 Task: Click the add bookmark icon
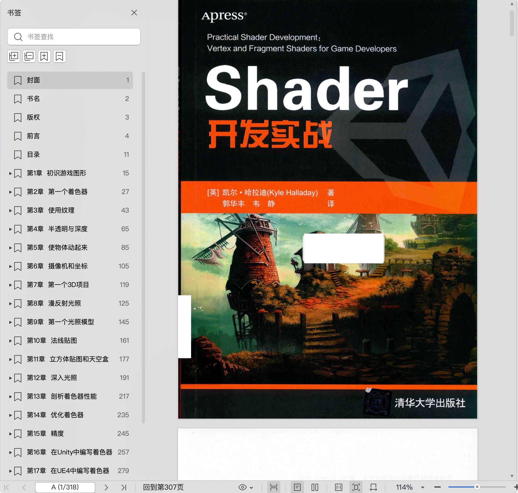point(44,56)
